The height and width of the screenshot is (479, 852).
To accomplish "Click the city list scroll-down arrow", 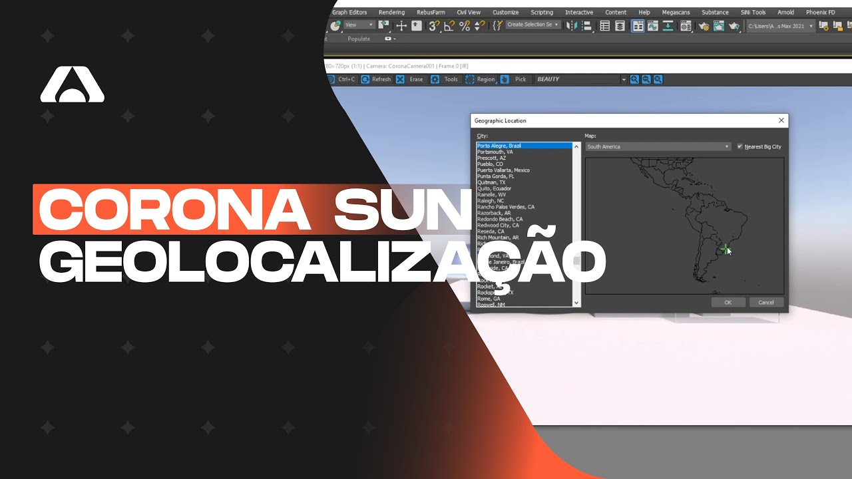I will coord(576,303).
